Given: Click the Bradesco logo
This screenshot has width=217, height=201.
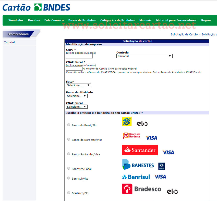Looking at the screenshot, I should (141, 189).
